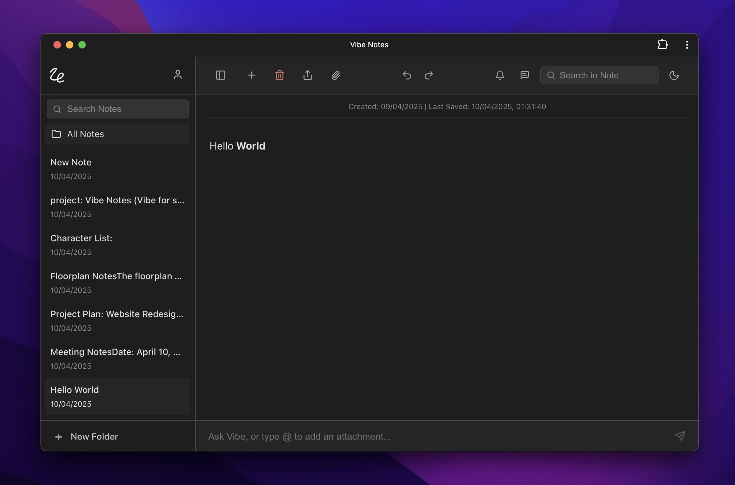Click the share/export icon

coord(307,75)
